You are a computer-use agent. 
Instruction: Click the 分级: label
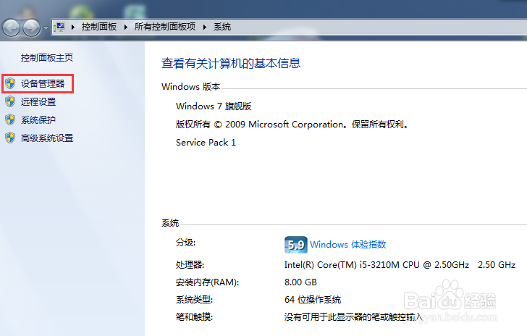click(x=185, y=243)
